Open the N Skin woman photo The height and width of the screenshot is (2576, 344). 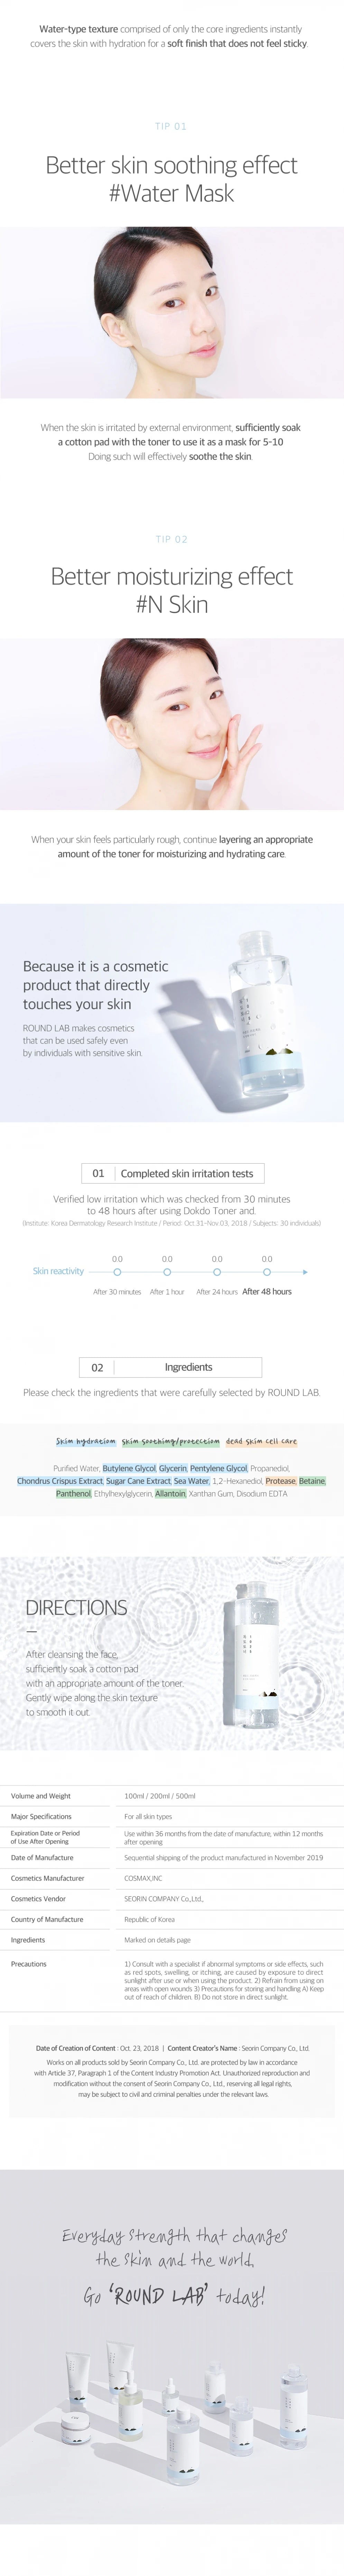172,724
